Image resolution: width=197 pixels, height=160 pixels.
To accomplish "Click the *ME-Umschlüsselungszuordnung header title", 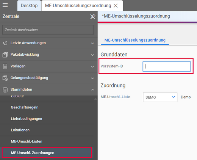I will pos(136,16).
